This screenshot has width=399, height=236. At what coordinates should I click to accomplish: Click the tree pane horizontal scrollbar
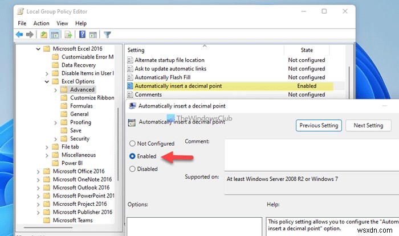48,227
